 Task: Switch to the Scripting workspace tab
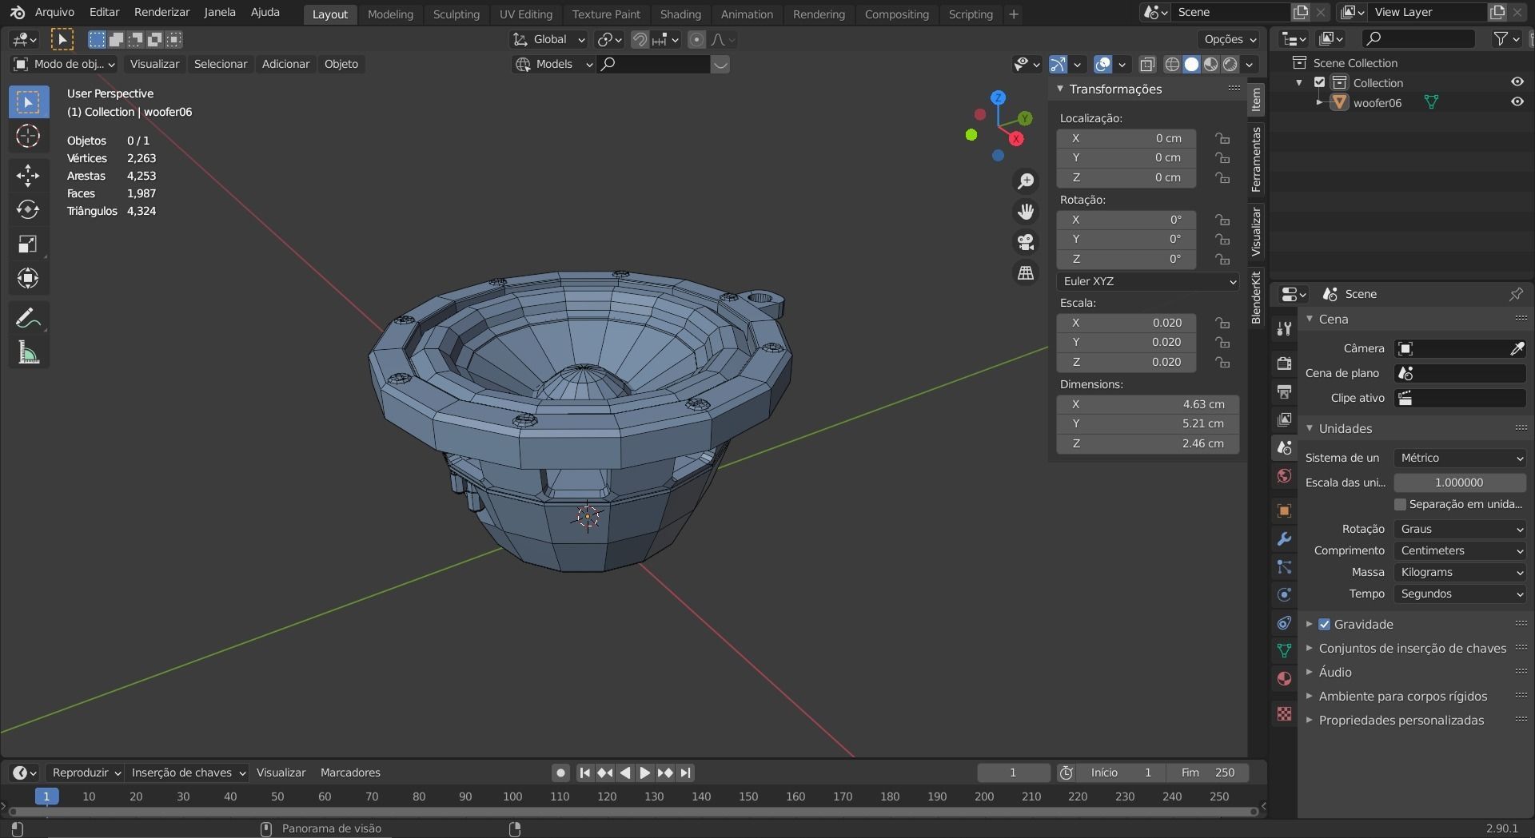click(971, 14)
